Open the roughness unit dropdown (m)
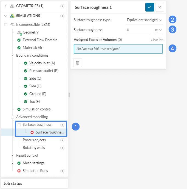Screen dimensions: 187x189 pyautogui.click(x=158, y=30)
